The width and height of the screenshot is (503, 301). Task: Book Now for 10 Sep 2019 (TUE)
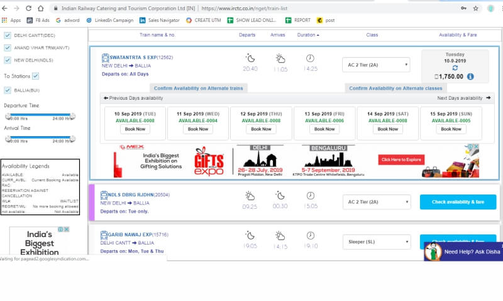point(135,129)
